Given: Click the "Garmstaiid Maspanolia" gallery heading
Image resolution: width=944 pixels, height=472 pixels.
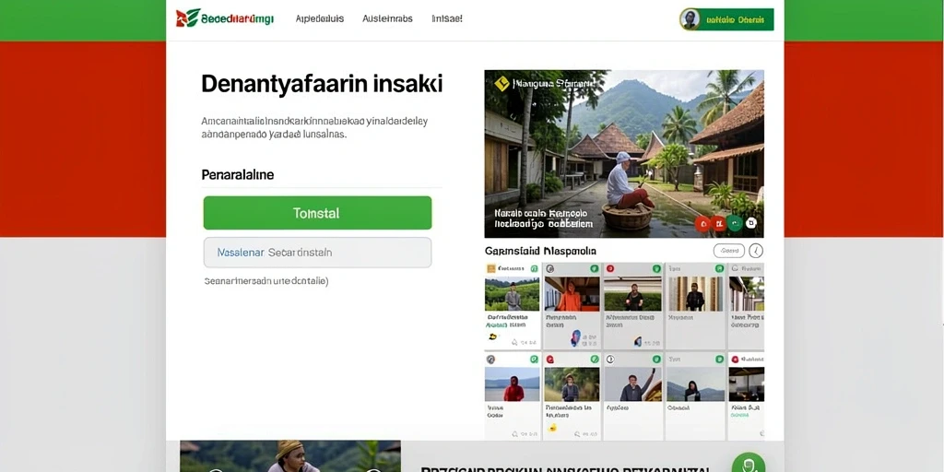Looking at the screenshot, I should pos(540,251).
